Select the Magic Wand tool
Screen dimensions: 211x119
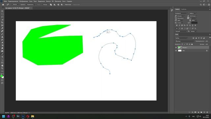pyautogui.click(x=2, y=20)
